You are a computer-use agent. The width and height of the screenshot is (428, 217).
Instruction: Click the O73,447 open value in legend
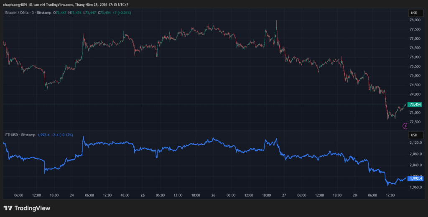pyautogui.click(x=60, y=13)
